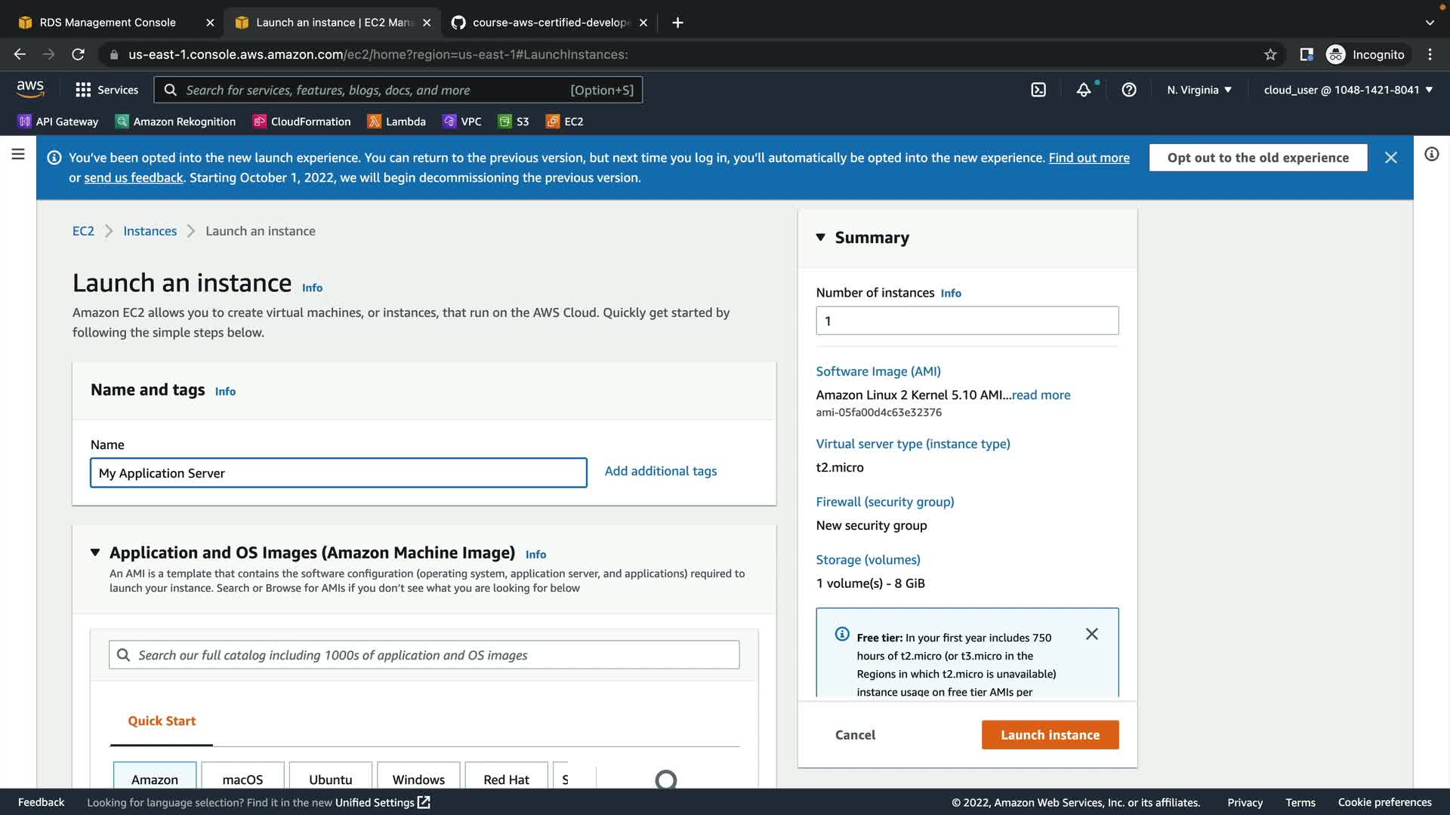The image size is (1450, 815).
Task: Click the Number of instances field
Action: tap(967, 321)
